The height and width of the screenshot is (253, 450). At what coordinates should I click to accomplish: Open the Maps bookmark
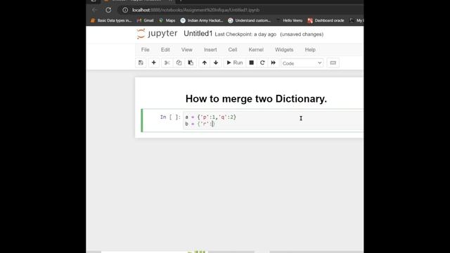167,20
